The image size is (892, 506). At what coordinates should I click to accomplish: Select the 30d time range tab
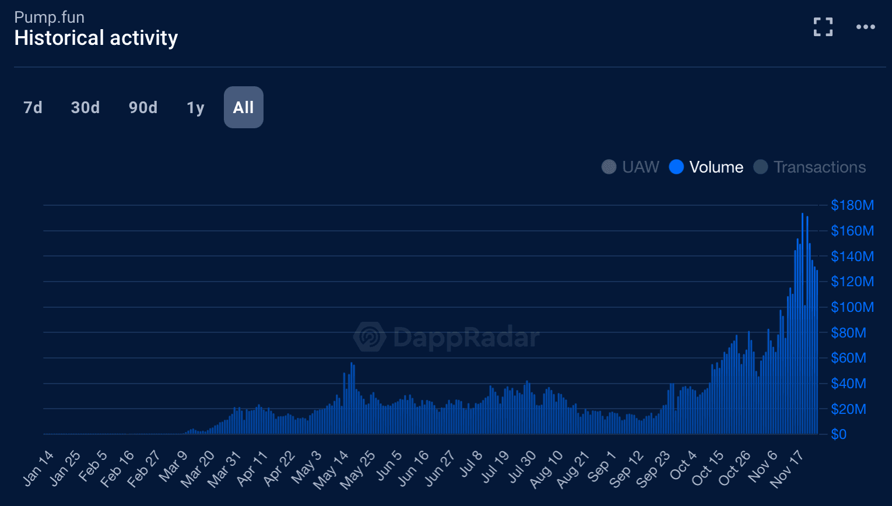pos(85,107)
